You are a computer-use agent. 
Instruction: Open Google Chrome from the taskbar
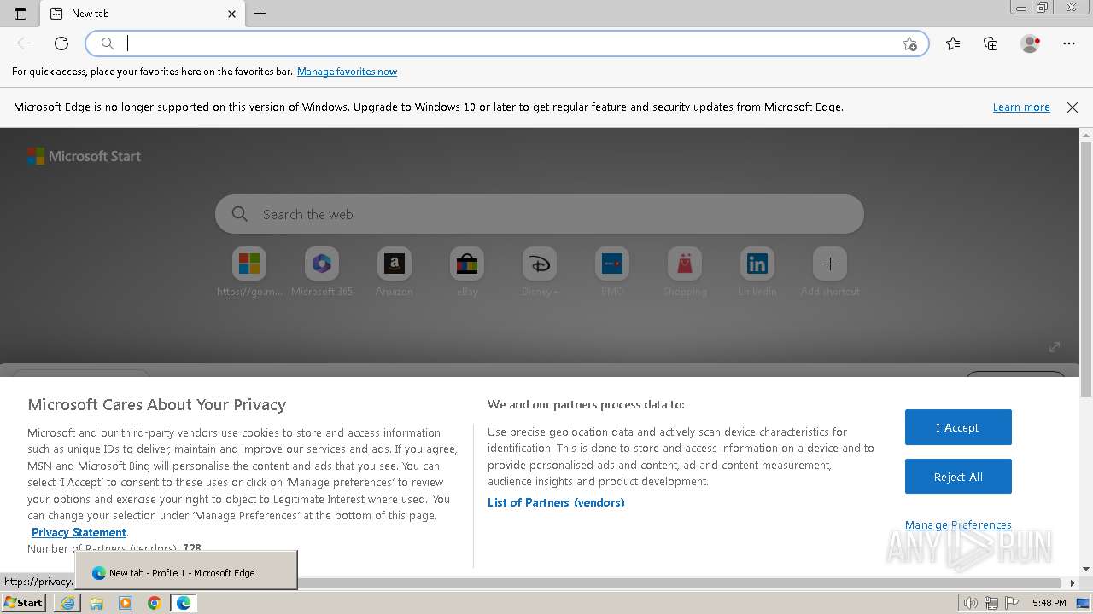155,603
